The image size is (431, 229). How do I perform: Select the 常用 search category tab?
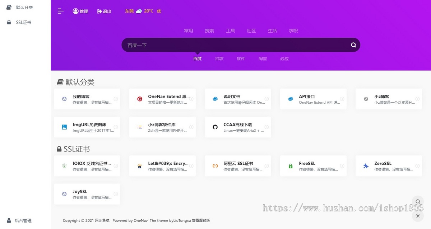[189, 31]
